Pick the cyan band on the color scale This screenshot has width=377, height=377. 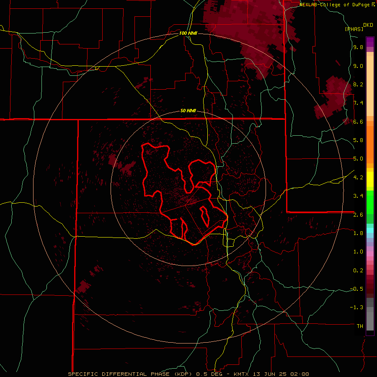tap(370, 230)
